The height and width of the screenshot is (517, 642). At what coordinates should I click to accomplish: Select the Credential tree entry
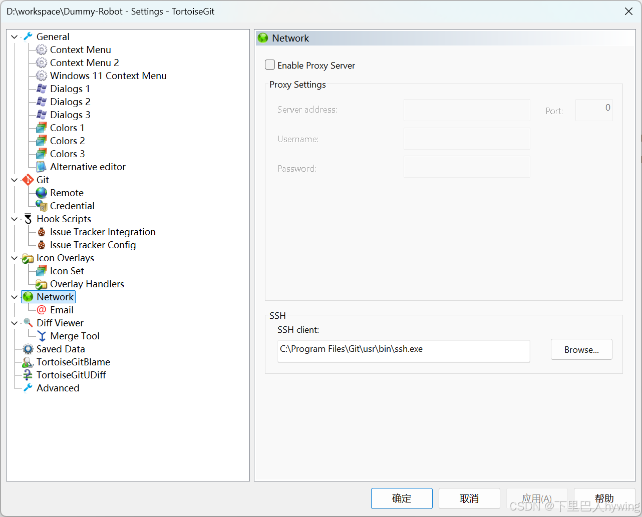(72, 206)
